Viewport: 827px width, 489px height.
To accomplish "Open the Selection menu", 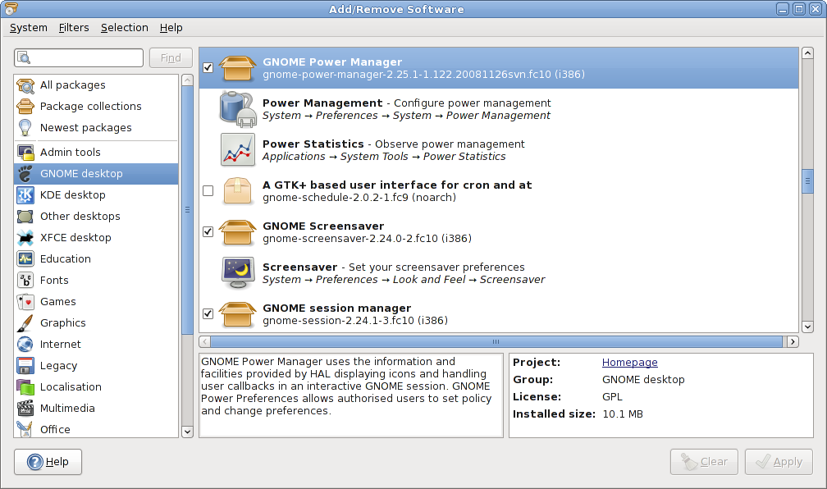I will point(125,27).
